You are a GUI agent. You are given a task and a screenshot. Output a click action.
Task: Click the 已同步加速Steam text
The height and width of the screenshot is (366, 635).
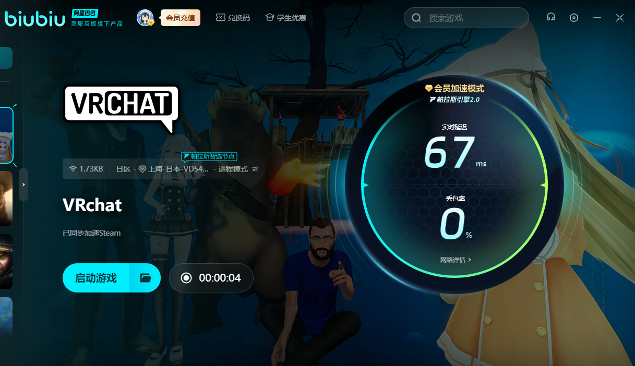[x=92, y=233]
